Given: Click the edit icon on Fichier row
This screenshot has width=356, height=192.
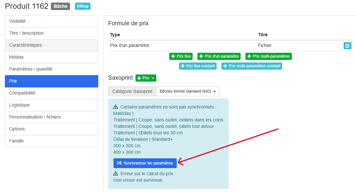Looking at the screenshot, I should [347, 46].
